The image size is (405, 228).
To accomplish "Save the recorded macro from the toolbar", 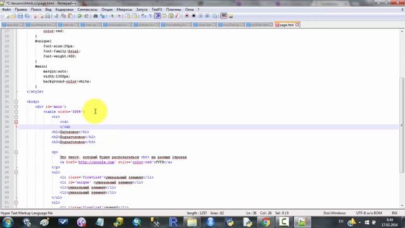I will pos(215,16).
